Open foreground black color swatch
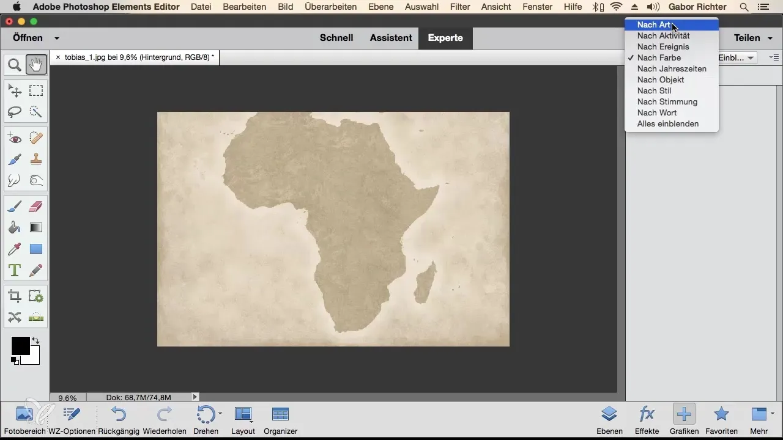Screen dimensions: 783x440 [x=19, y=345]
